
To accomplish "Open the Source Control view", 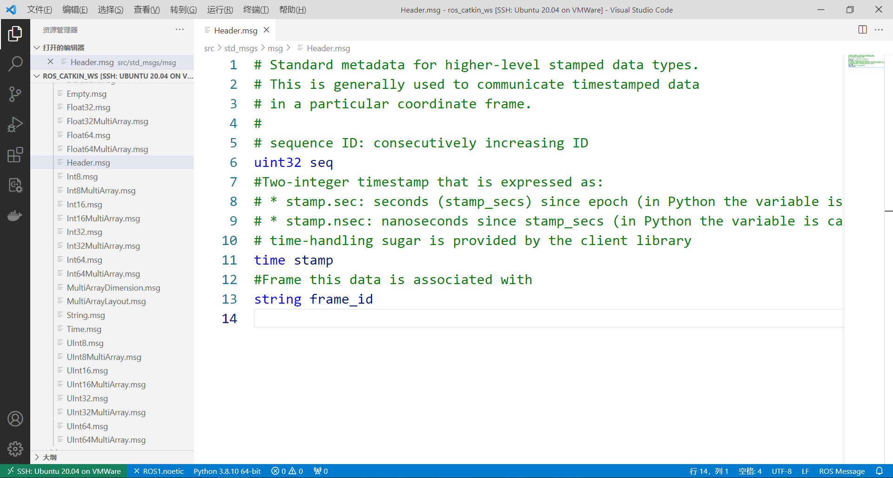I will tap(15, 94).
